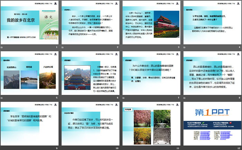The width and height of the screenshot is (242, 150).
Task: Click the slide number 1 label
Action: (x=57, y=47)
